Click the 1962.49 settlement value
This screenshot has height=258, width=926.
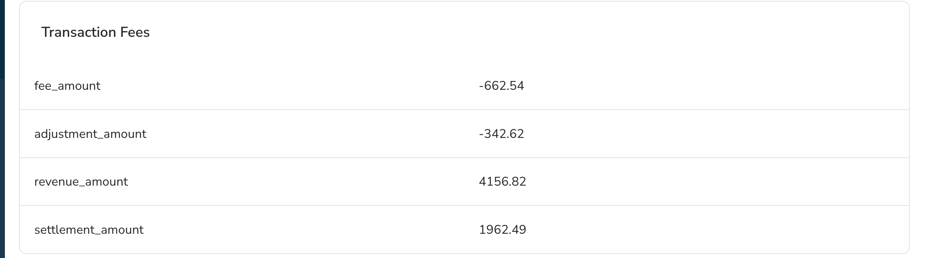[x=502, y=230]
